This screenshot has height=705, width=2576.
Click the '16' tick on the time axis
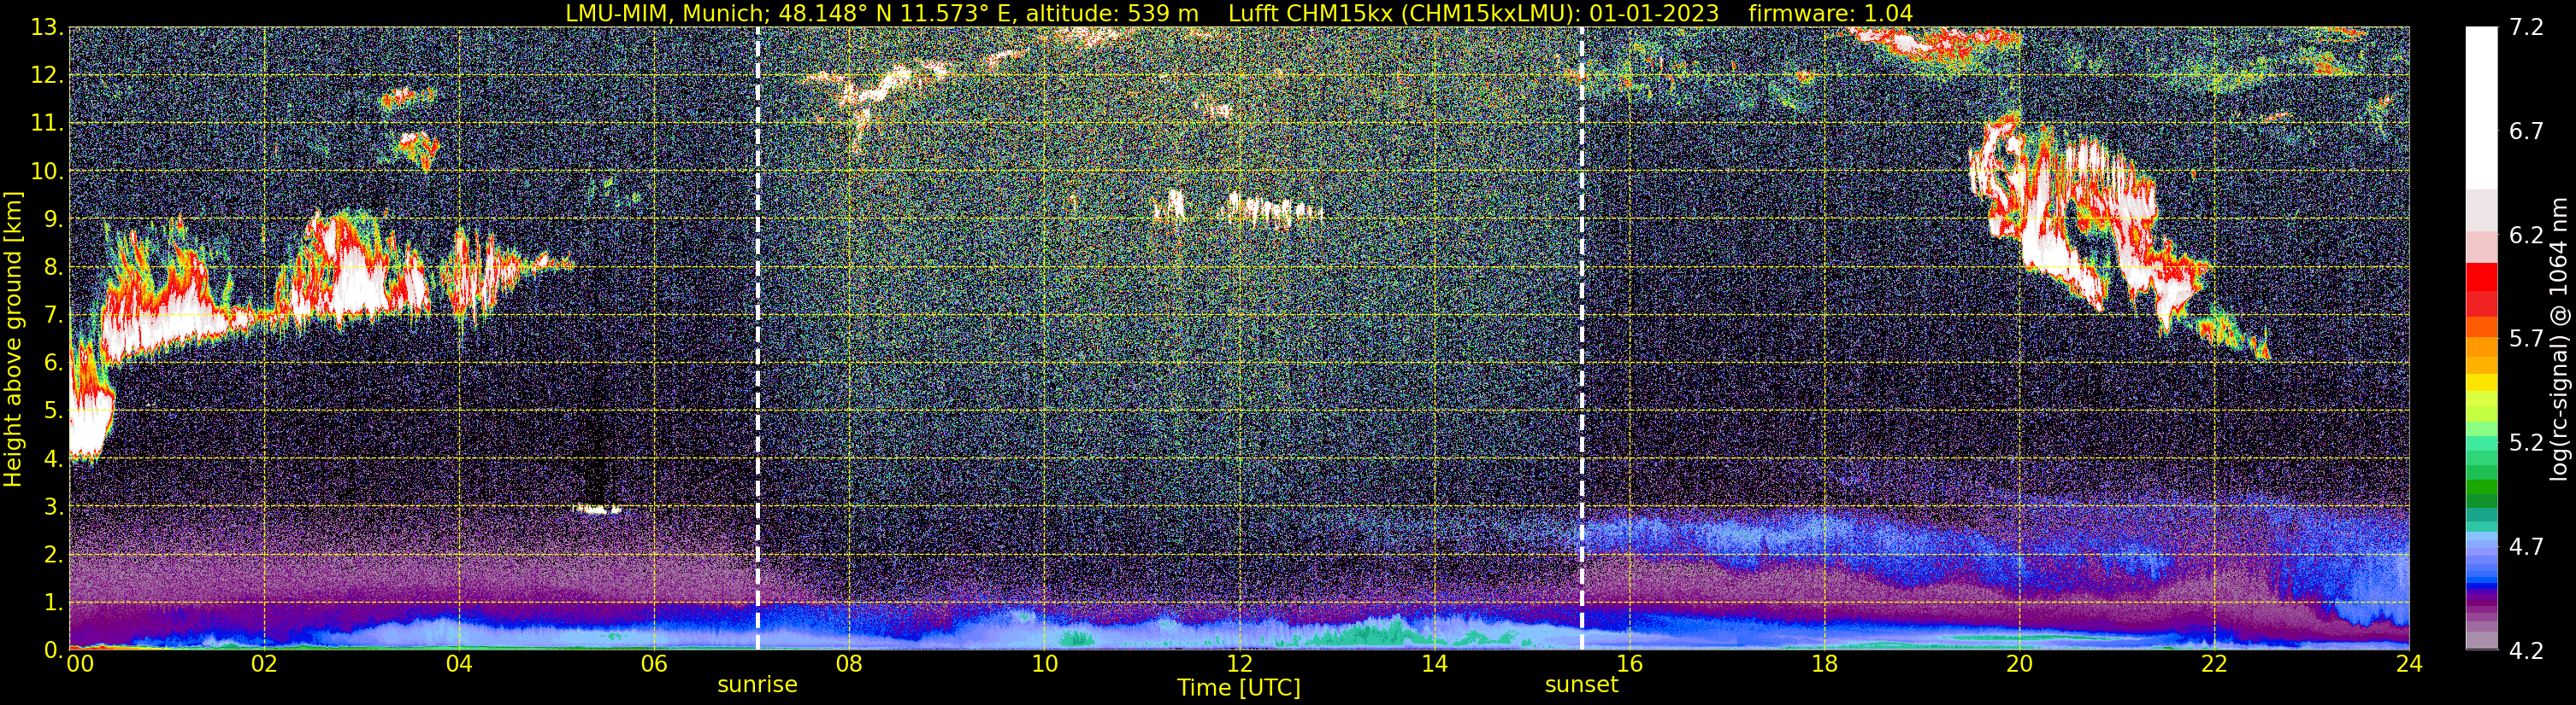[1629, 664]
